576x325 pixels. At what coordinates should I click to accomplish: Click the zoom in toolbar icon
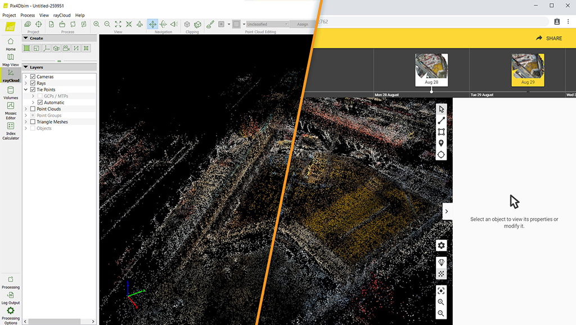pyautogui.click(x=96, y=24)
